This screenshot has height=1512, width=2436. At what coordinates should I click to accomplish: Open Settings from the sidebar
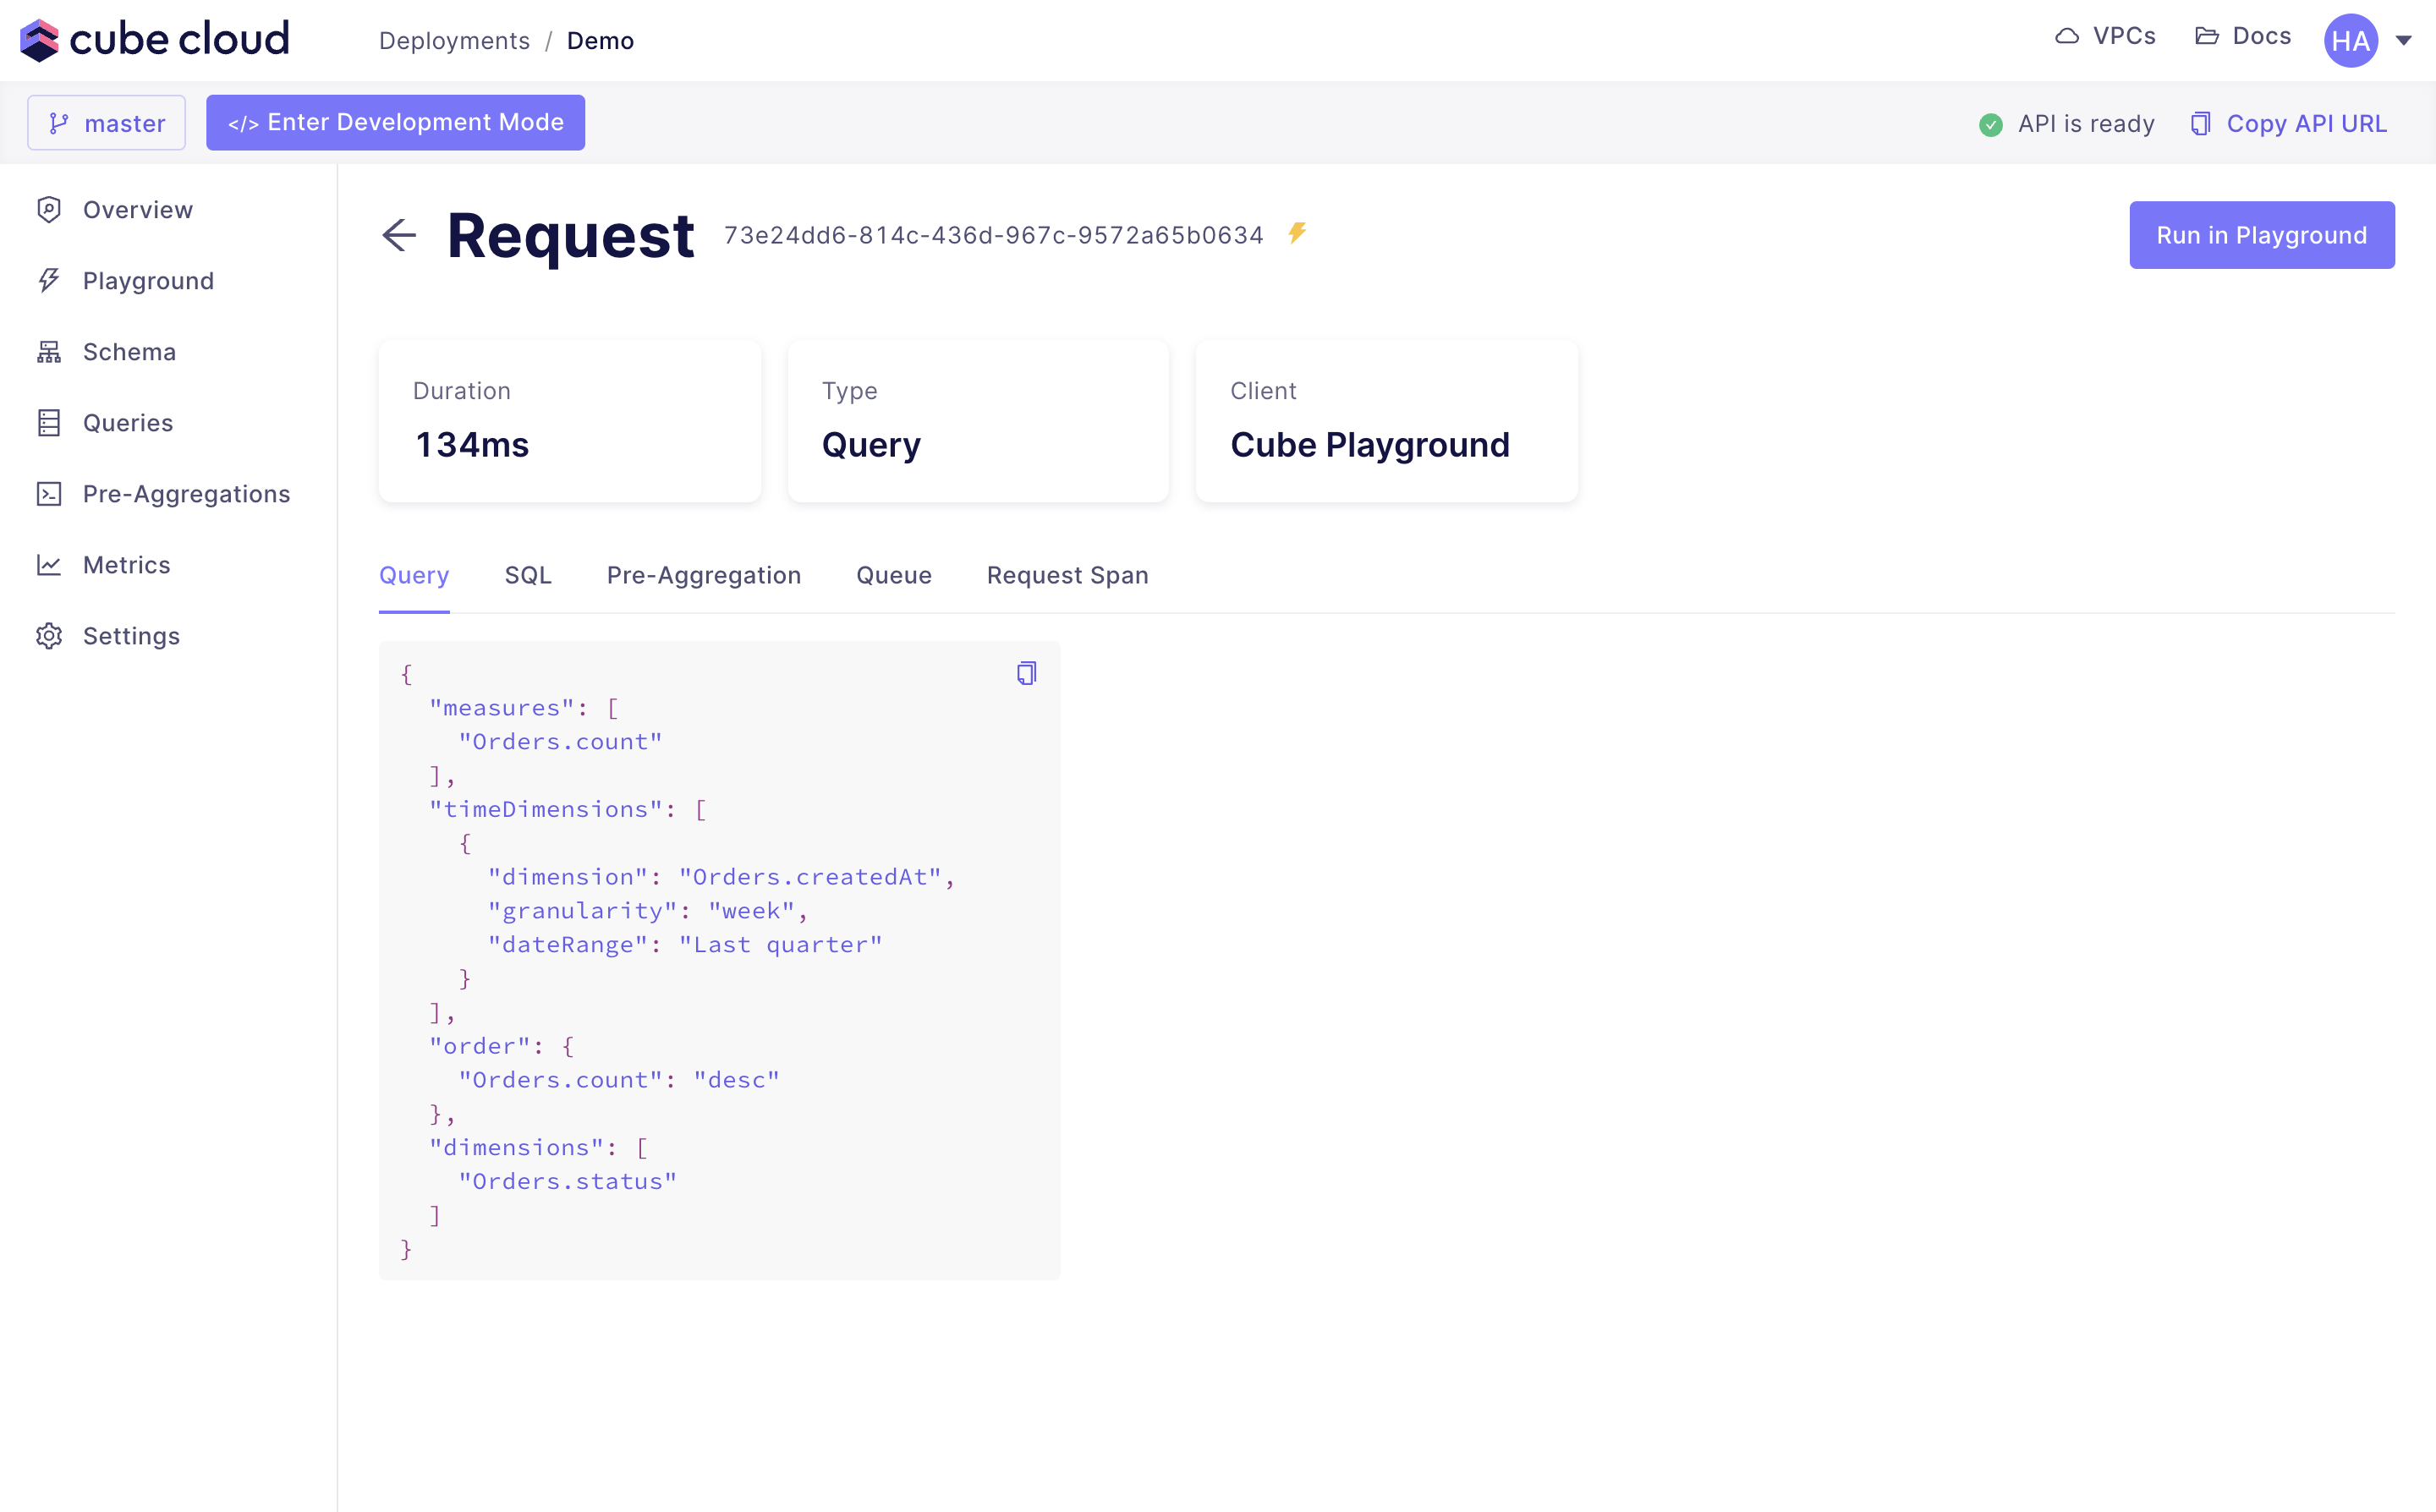[x=130, y=635]
